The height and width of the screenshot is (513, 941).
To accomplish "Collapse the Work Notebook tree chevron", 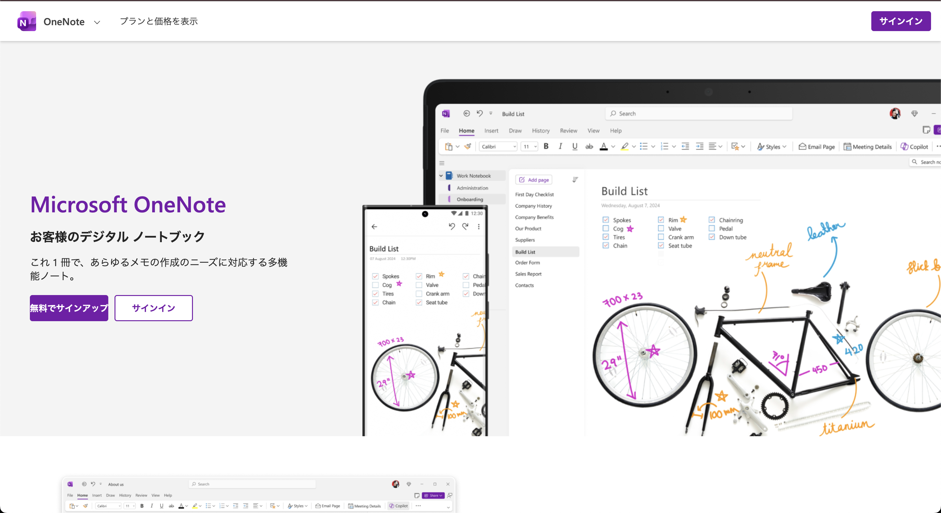I will click(x=441, y=176).
